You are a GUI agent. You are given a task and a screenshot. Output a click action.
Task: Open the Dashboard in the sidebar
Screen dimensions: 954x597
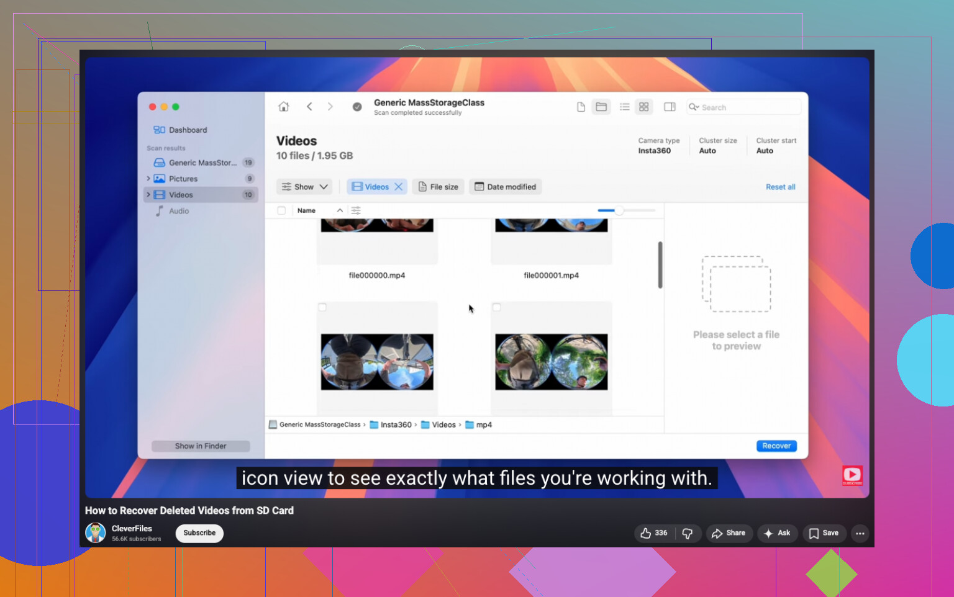[180, 130]
